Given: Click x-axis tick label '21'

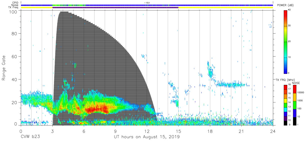Looking at the screenshot, I should click(x=241, y=131).
